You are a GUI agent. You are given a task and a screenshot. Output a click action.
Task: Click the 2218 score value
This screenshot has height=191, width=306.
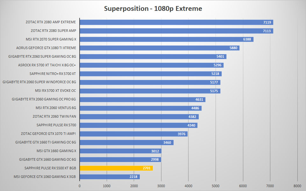(133, 177)
